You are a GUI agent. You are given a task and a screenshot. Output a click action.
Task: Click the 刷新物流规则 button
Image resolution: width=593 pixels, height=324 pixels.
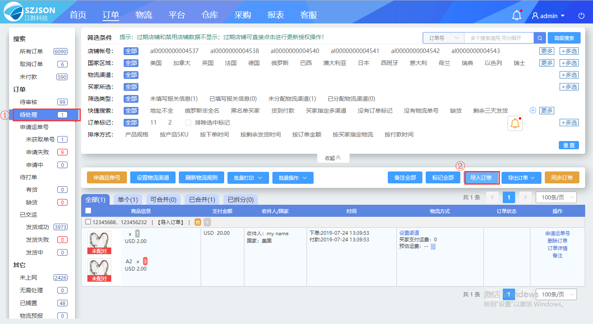click(201, 178)
